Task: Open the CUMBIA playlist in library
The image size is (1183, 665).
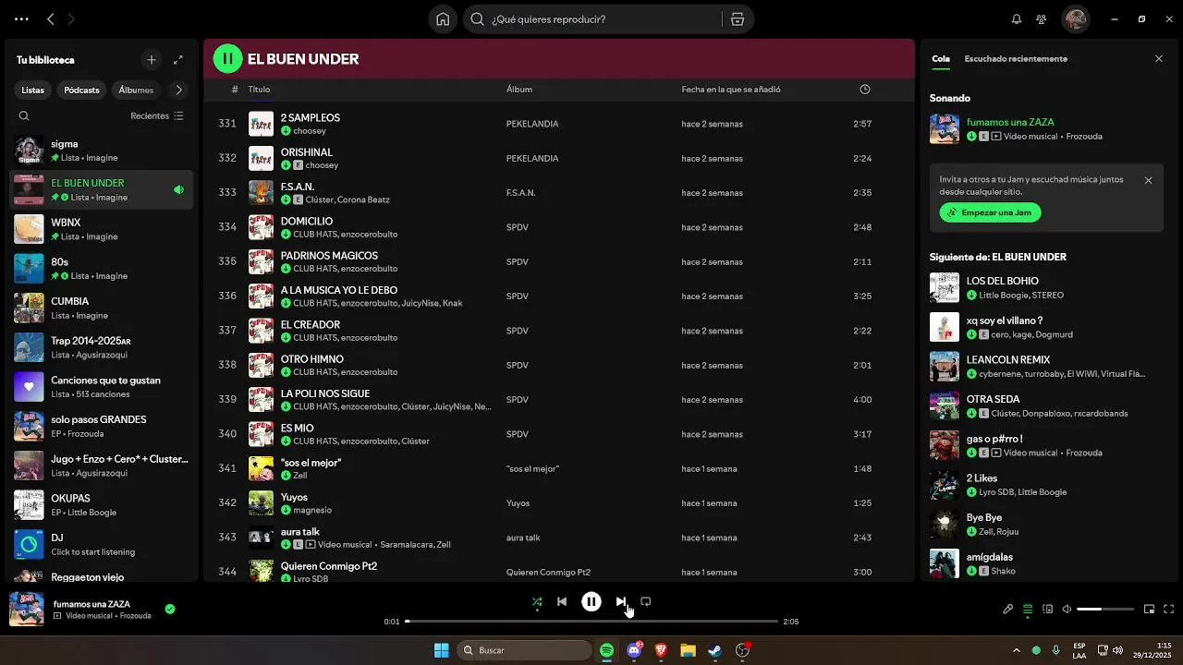Action: click(x=102, y=308)
